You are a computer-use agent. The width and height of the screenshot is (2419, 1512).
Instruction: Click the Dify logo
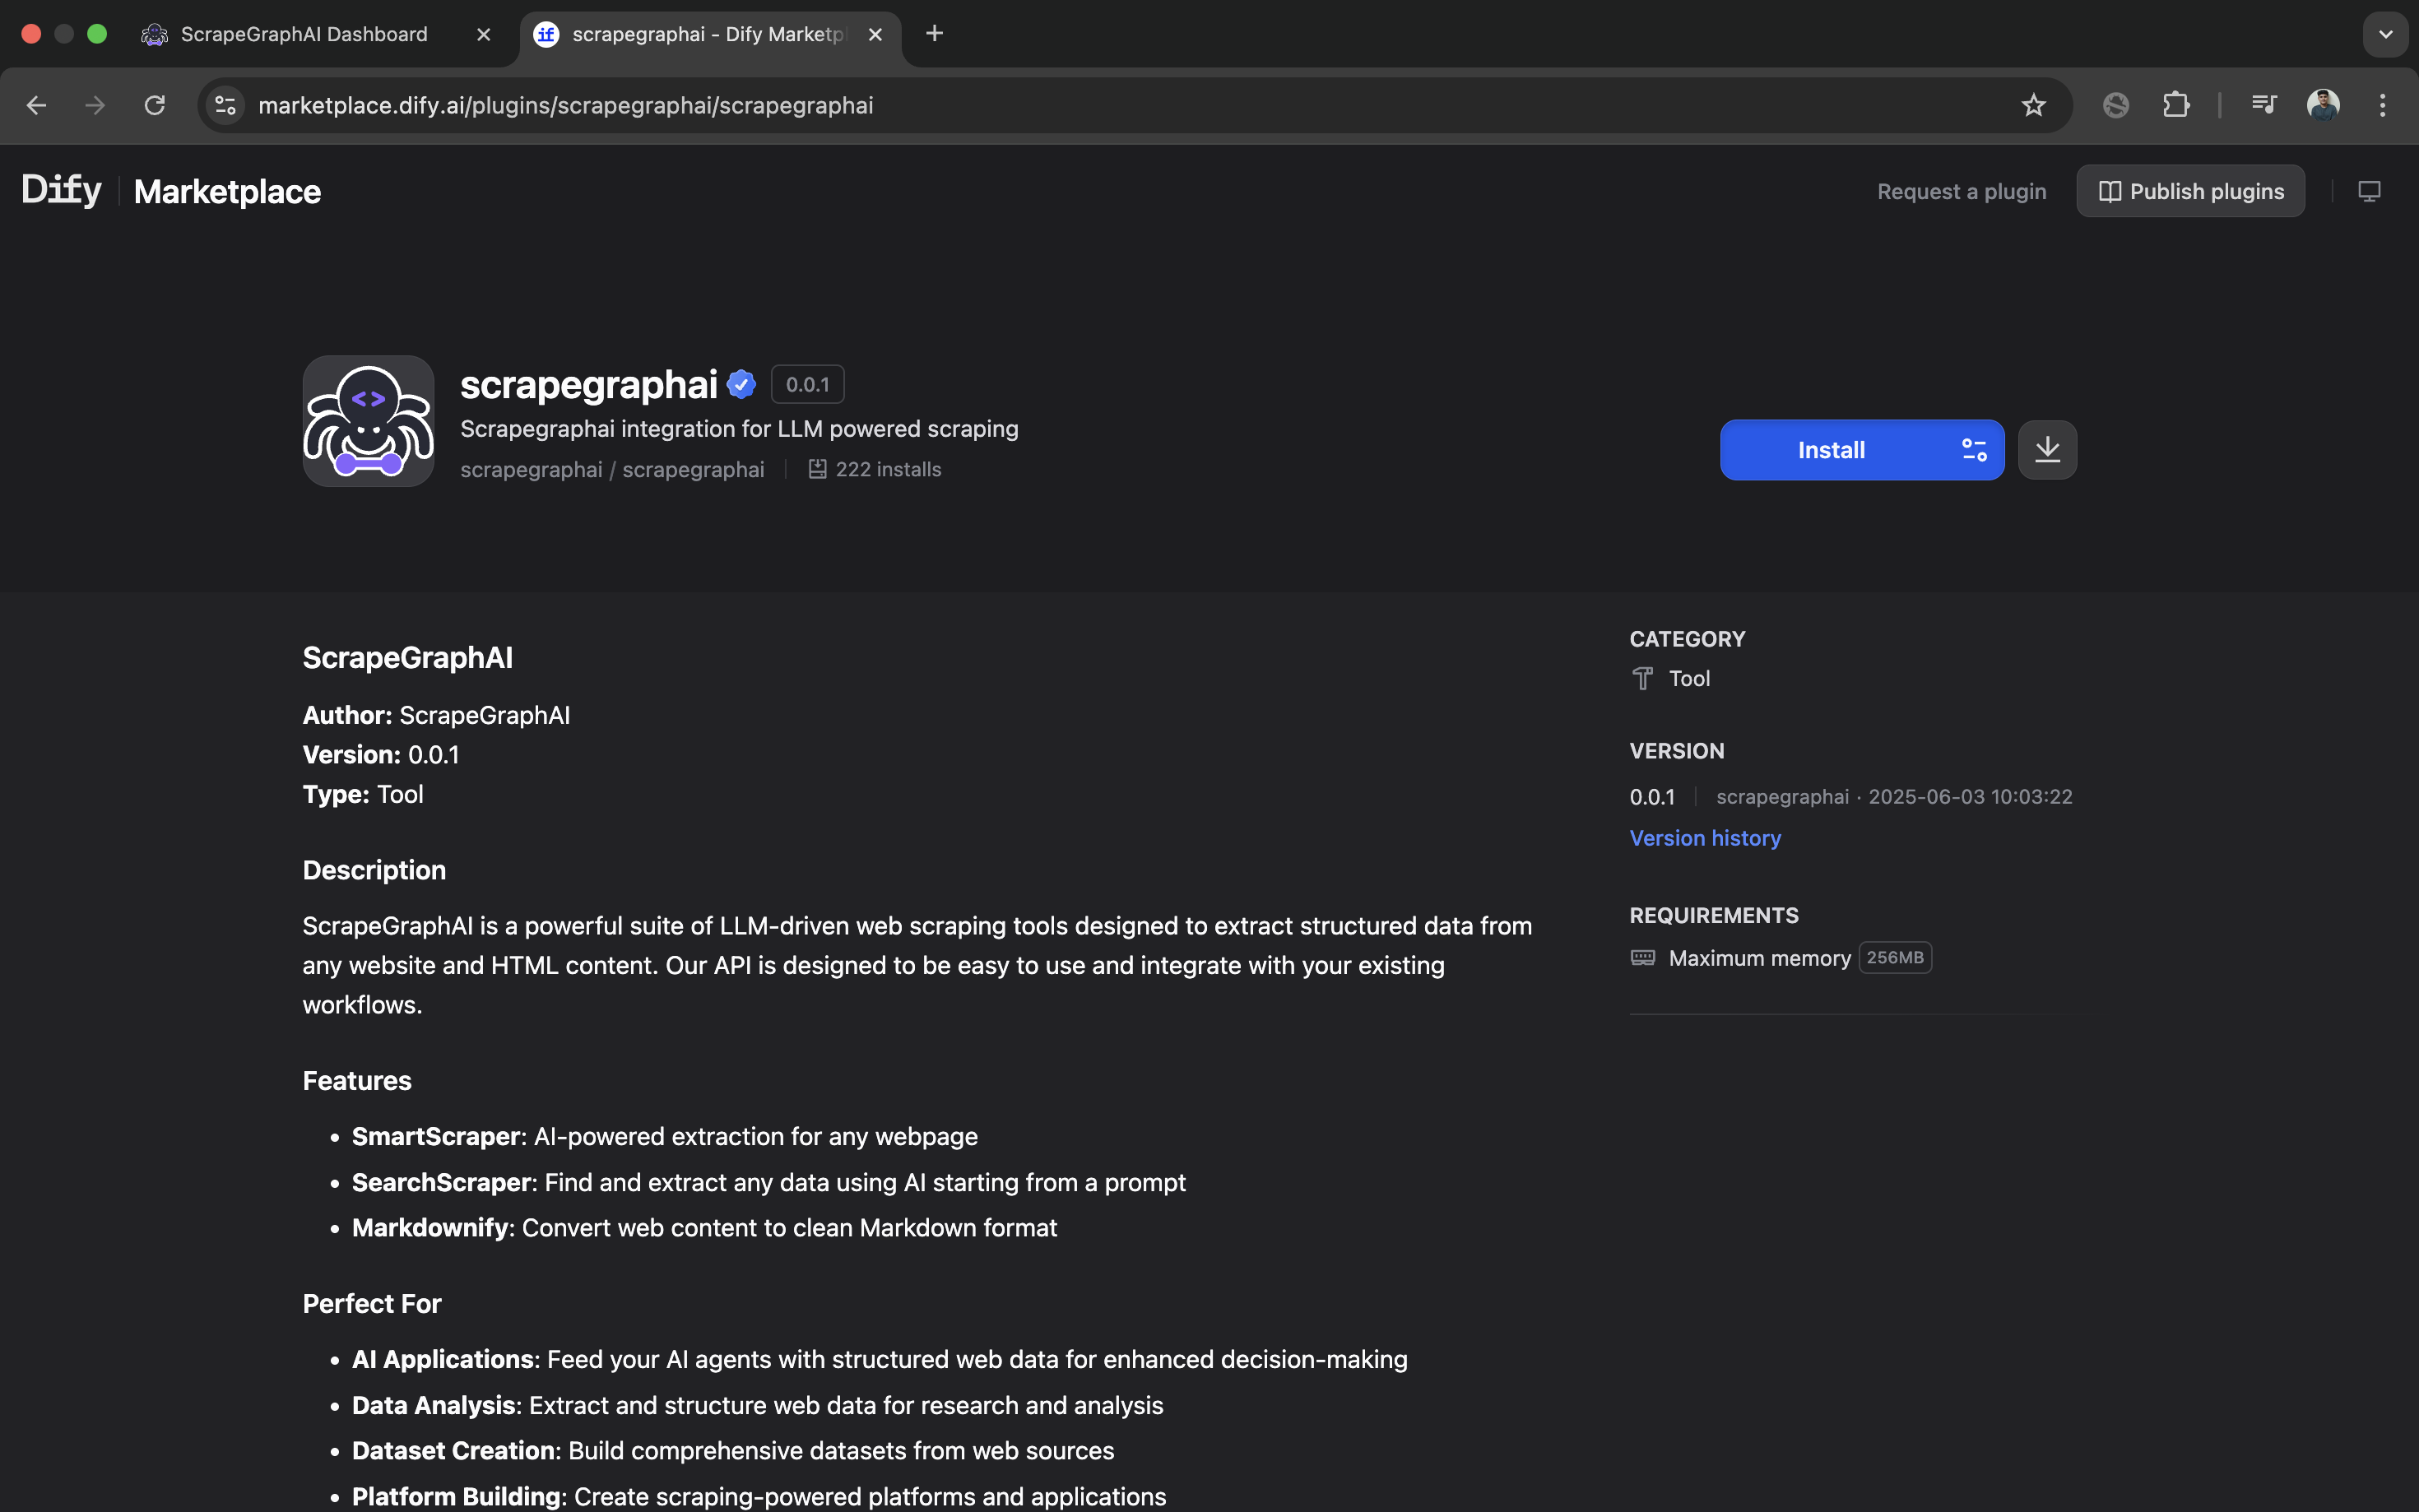pyautogui.click(x=62, y=190)
